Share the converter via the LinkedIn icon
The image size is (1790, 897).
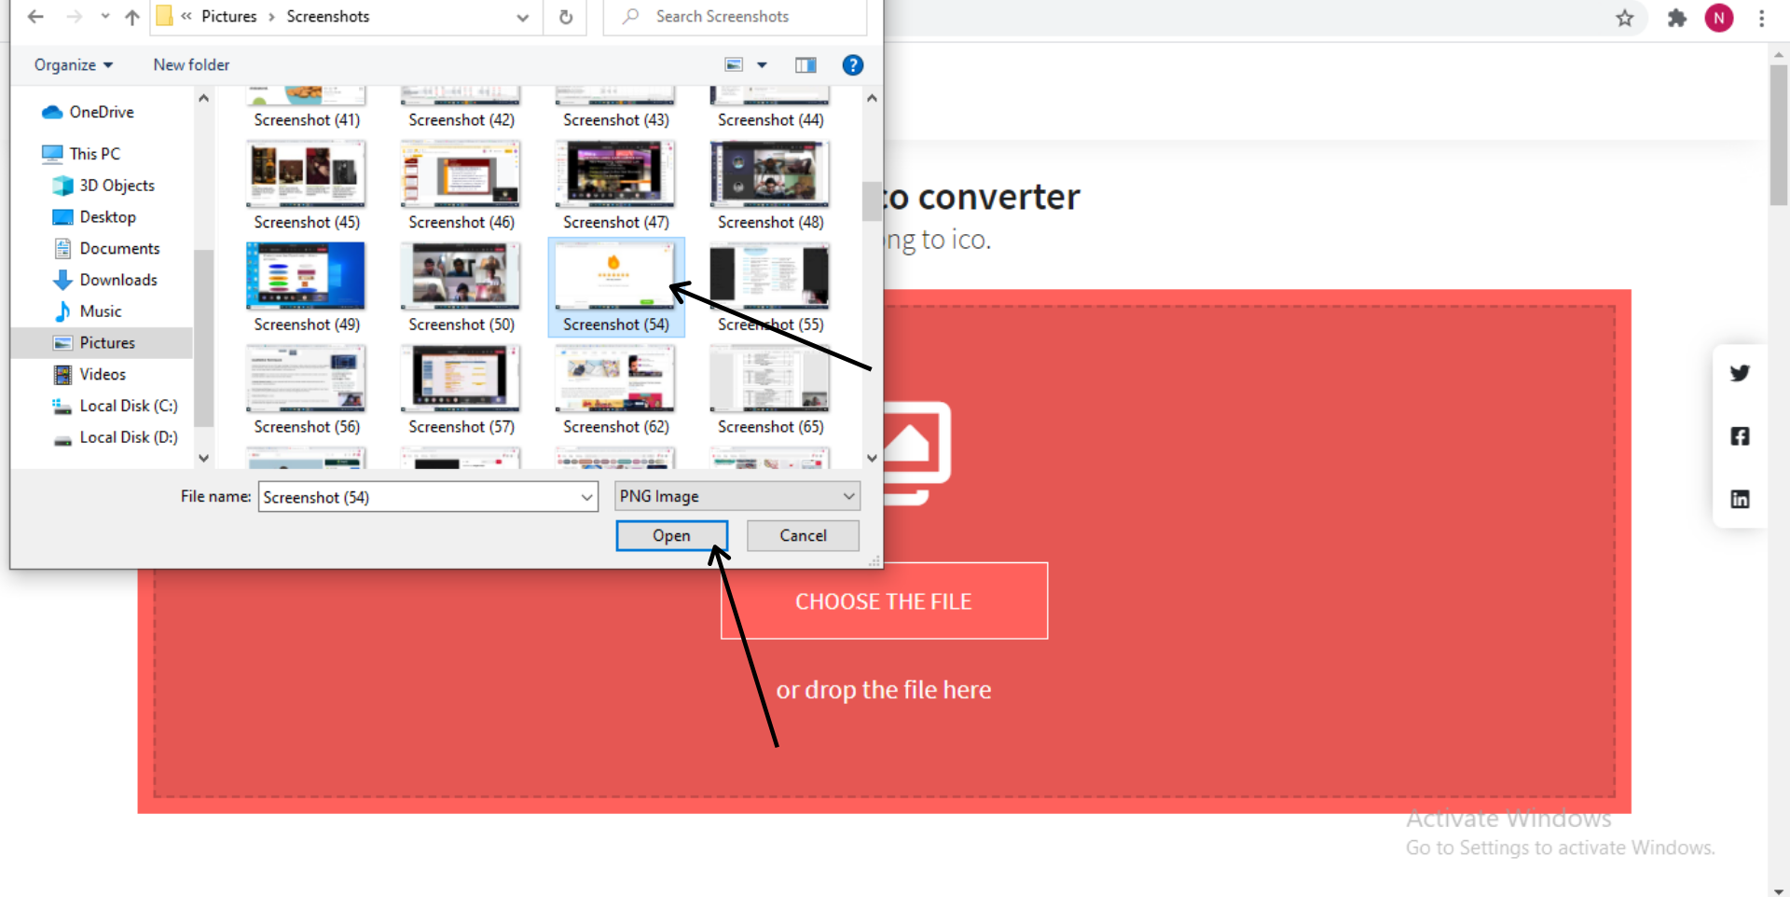pos(1740,500)
